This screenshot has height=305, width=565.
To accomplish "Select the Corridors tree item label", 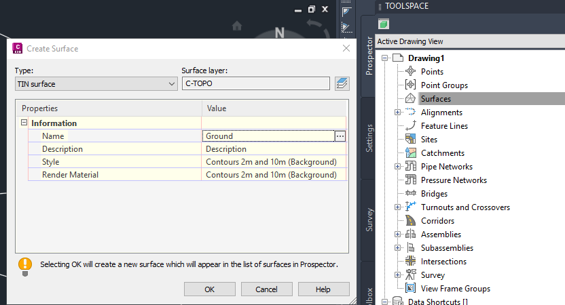I will pos(437,221).
